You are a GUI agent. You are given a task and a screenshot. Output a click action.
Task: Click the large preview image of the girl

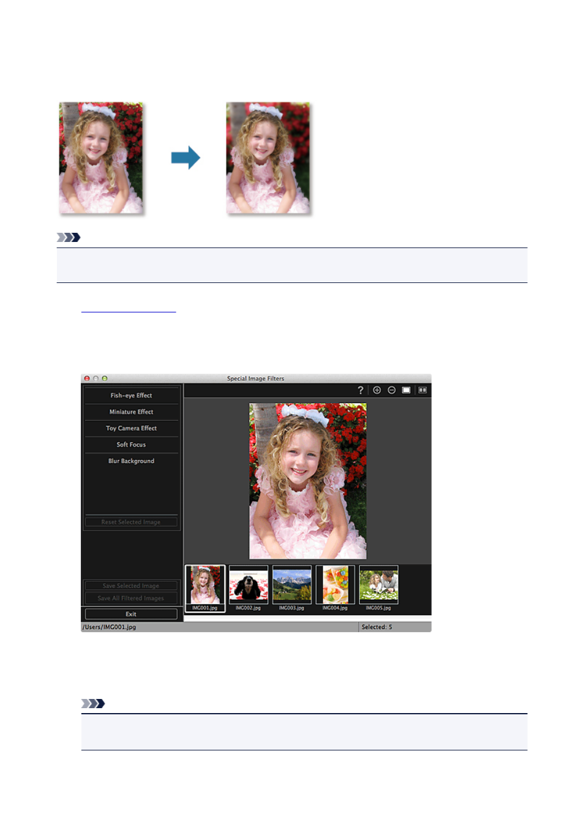(308, 481)
